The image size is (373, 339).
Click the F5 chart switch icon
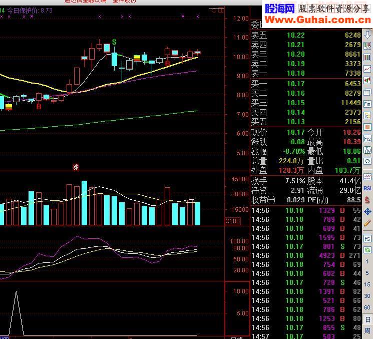click(367, 239)
